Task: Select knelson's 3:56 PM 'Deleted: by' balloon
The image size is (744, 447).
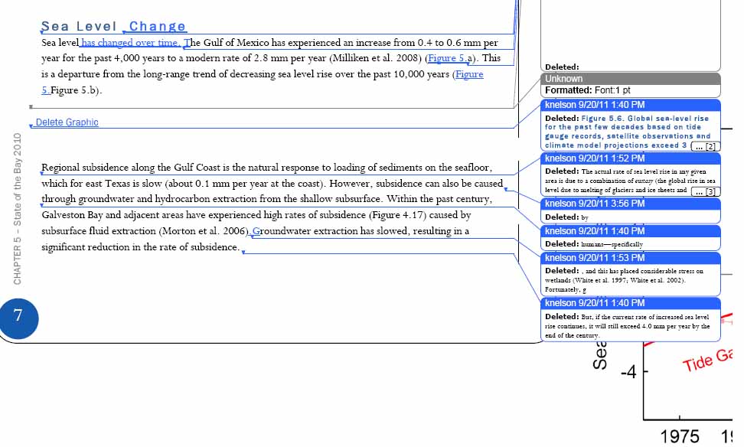Action: coord(630,210)
